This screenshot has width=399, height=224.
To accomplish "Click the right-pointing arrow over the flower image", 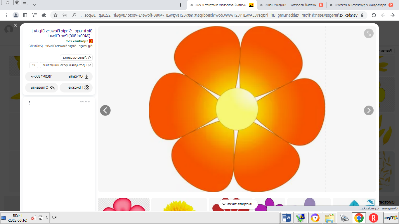I will (x=369, y=110).
